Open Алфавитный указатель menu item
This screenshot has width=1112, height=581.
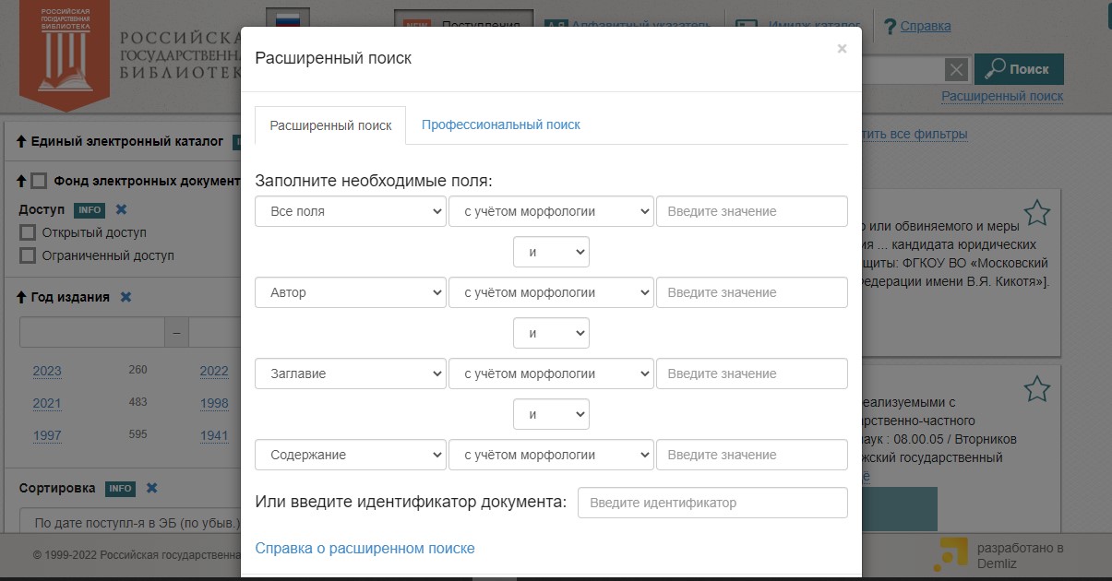coord(628,26)
